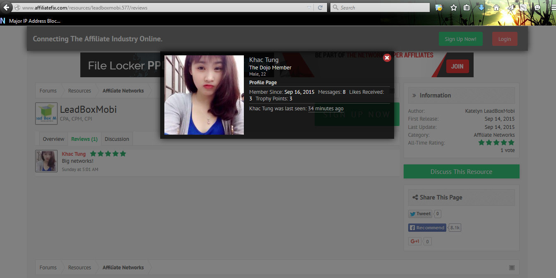The height and width of the screenshot is (278, 556).
Task: Open the bottom breadcrumb jump menu icon
Action: [x=512, y=268]
